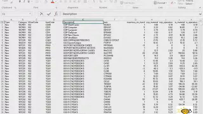
Task: Align cell text to the right
Action: [70, 2]
